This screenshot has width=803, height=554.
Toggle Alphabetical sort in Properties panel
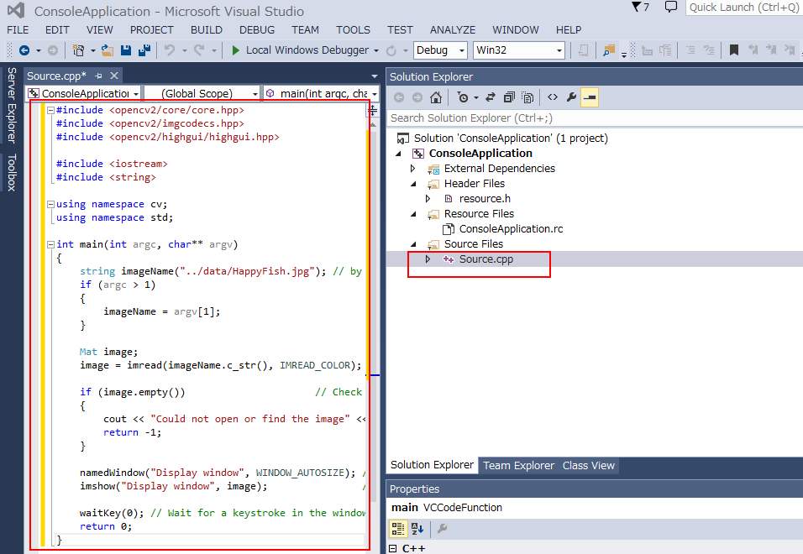[x=417, y=529]
